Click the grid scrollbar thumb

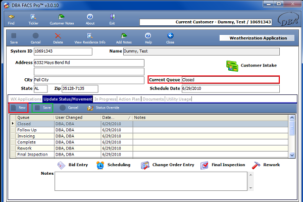point(292,128)
